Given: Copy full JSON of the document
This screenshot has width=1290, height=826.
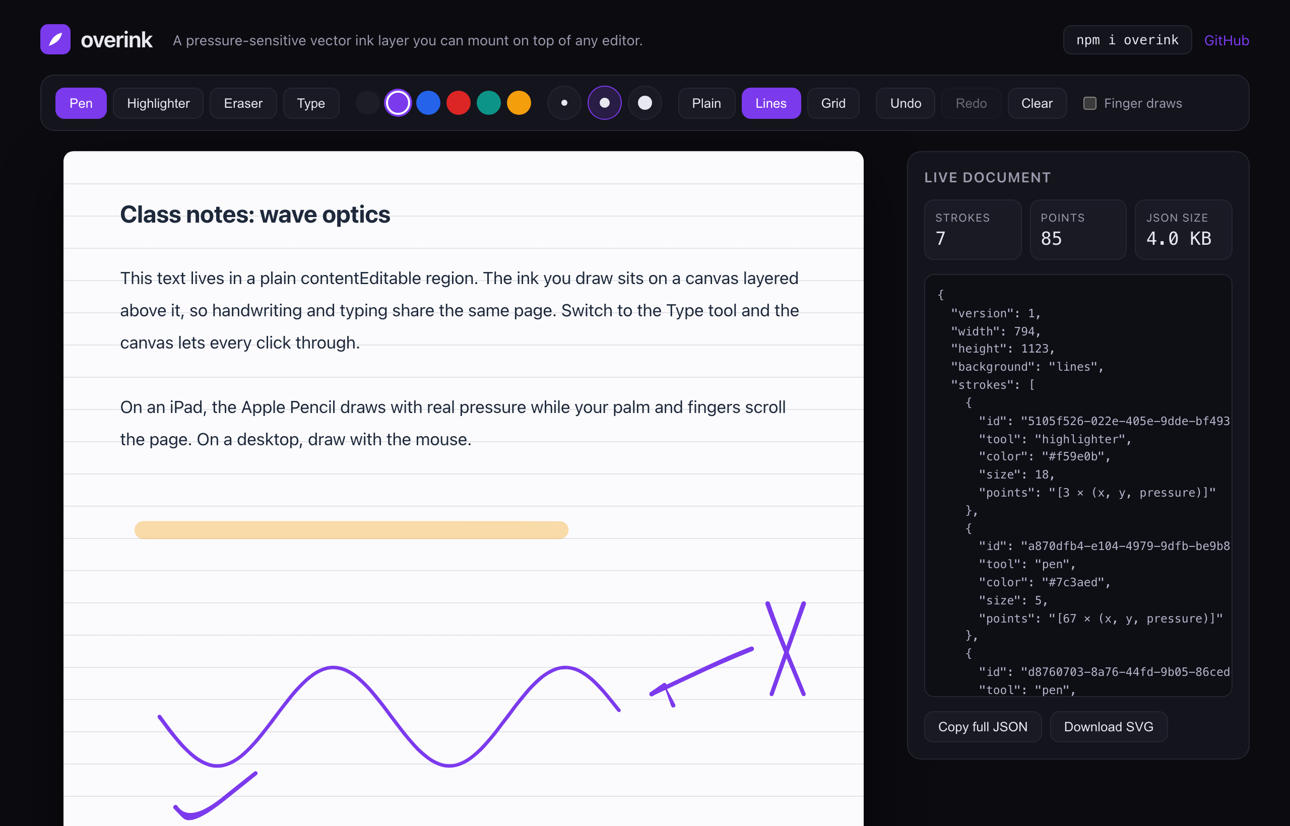Looking at the screenshot, I should pyautogui.click(x=983, y=727).
